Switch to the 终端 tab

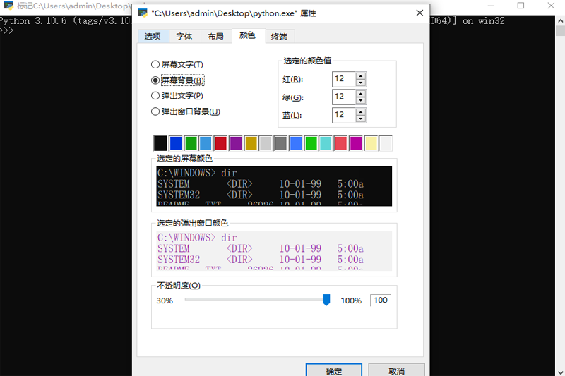[279, 37]
